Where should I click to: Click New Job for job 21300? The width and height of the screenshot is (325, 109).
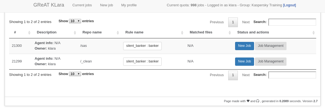[245, 46]
